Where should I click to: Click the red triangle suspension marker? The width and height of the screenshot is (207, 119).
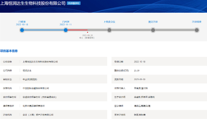pos(87,32)
